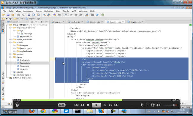Click views in the breadcrumb bar
The width and height of the screenshot is (193, 116).
click(20, 19)
